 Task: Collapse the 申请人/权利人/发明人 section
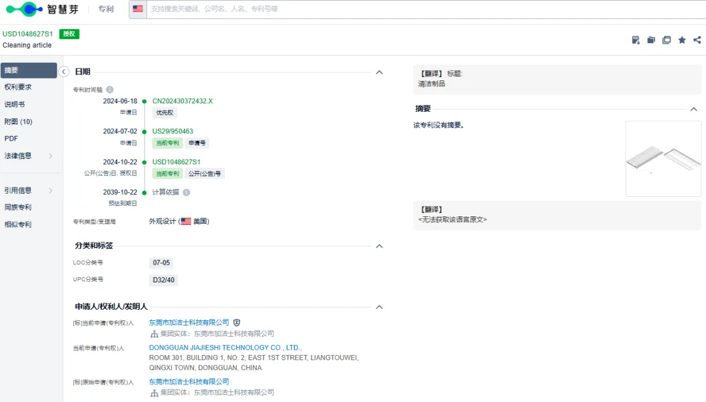pos(379,307)
